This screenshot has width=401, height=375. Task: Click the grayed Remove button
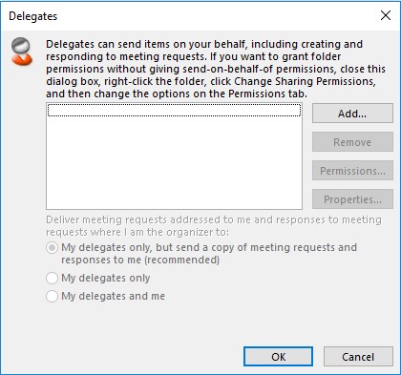[352, 142]
